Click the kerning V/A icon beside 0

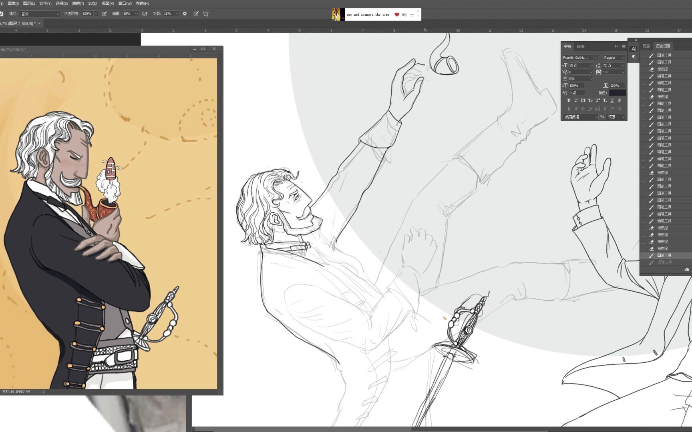[x=565, y=72]
